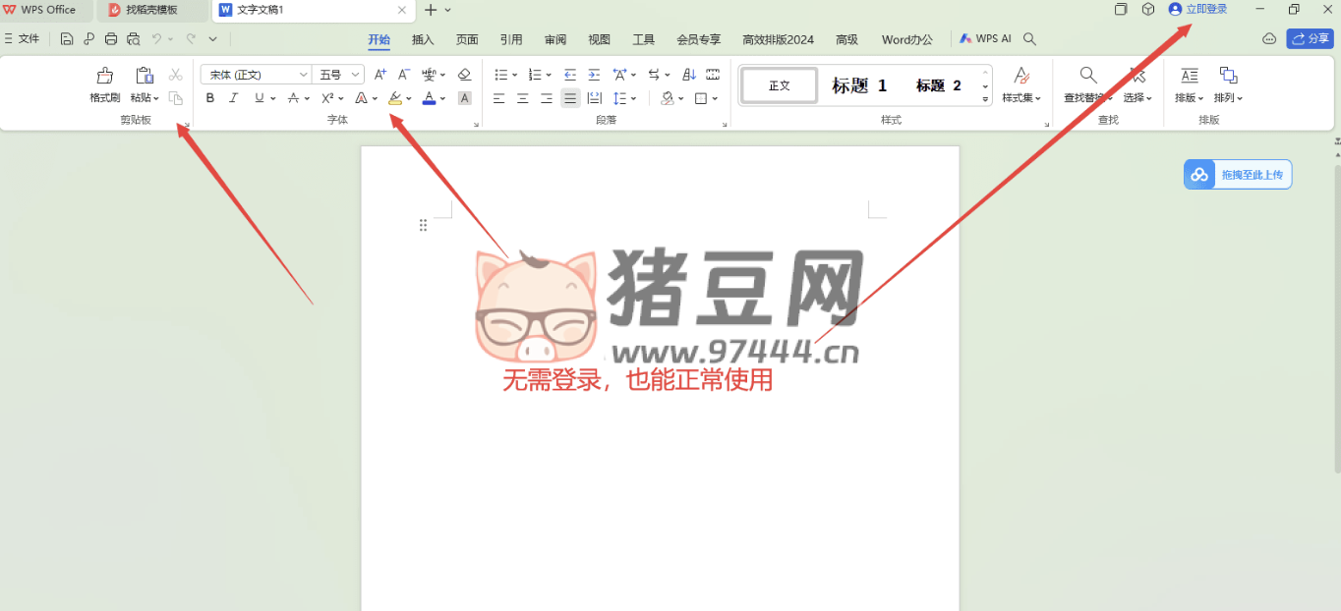The width and height of the screenshot is (1341, 611).
Task: Switch to the 引用 (References) tab
Action: tap(511, 39)
